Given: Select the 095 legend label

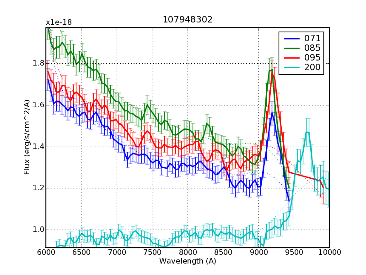Looking at the screenshot, I should 312,58.
